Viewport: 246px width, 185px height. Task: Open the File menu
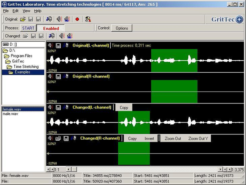(6, 11)
